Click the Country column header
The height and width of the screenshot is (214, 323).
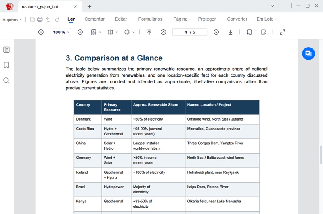coord(88,107)
